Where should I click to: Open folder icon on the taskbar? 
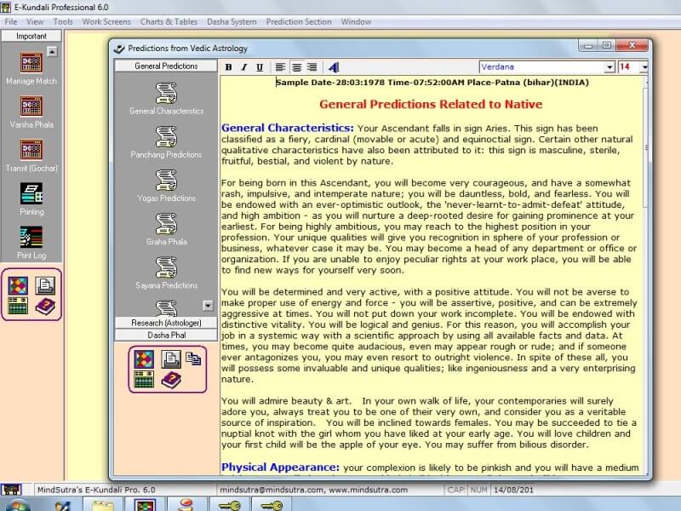(102, 505)
